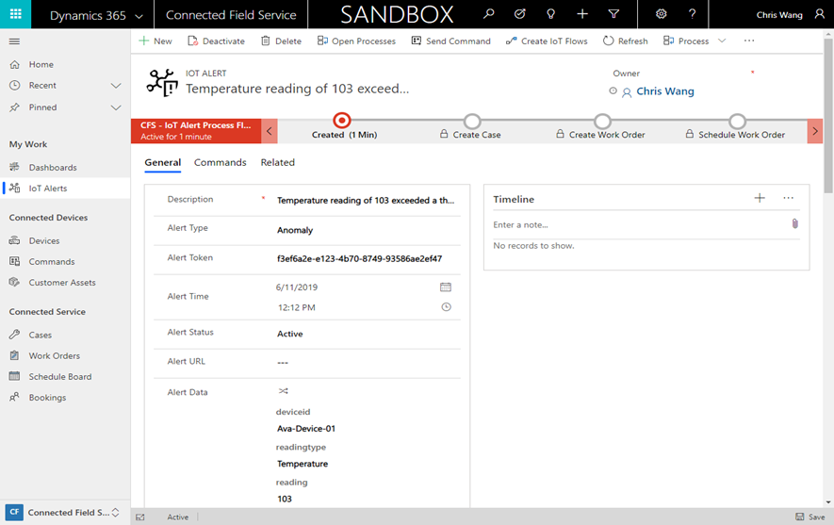Open the Process command
Screen dimensions: 834x525
tap(686, 41)
